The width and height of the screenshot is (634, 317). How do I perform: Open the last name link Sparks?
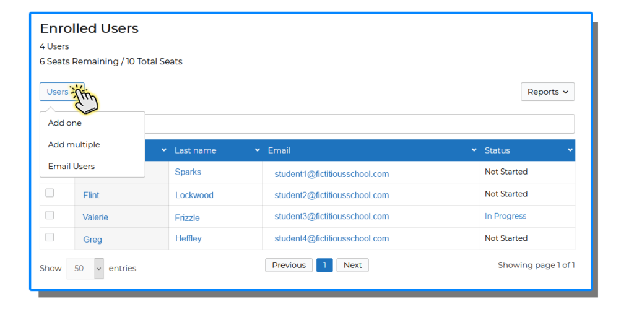coord(188,172)
